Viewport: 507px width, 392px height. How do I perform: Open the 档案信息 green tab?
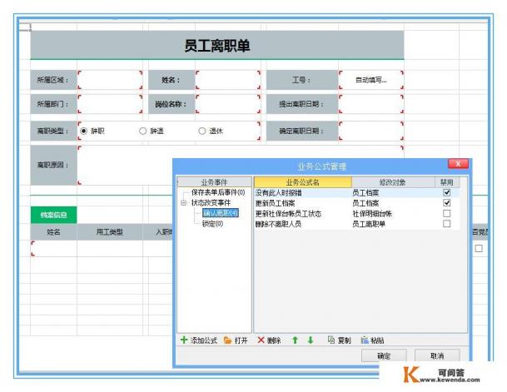coord(53,215)
